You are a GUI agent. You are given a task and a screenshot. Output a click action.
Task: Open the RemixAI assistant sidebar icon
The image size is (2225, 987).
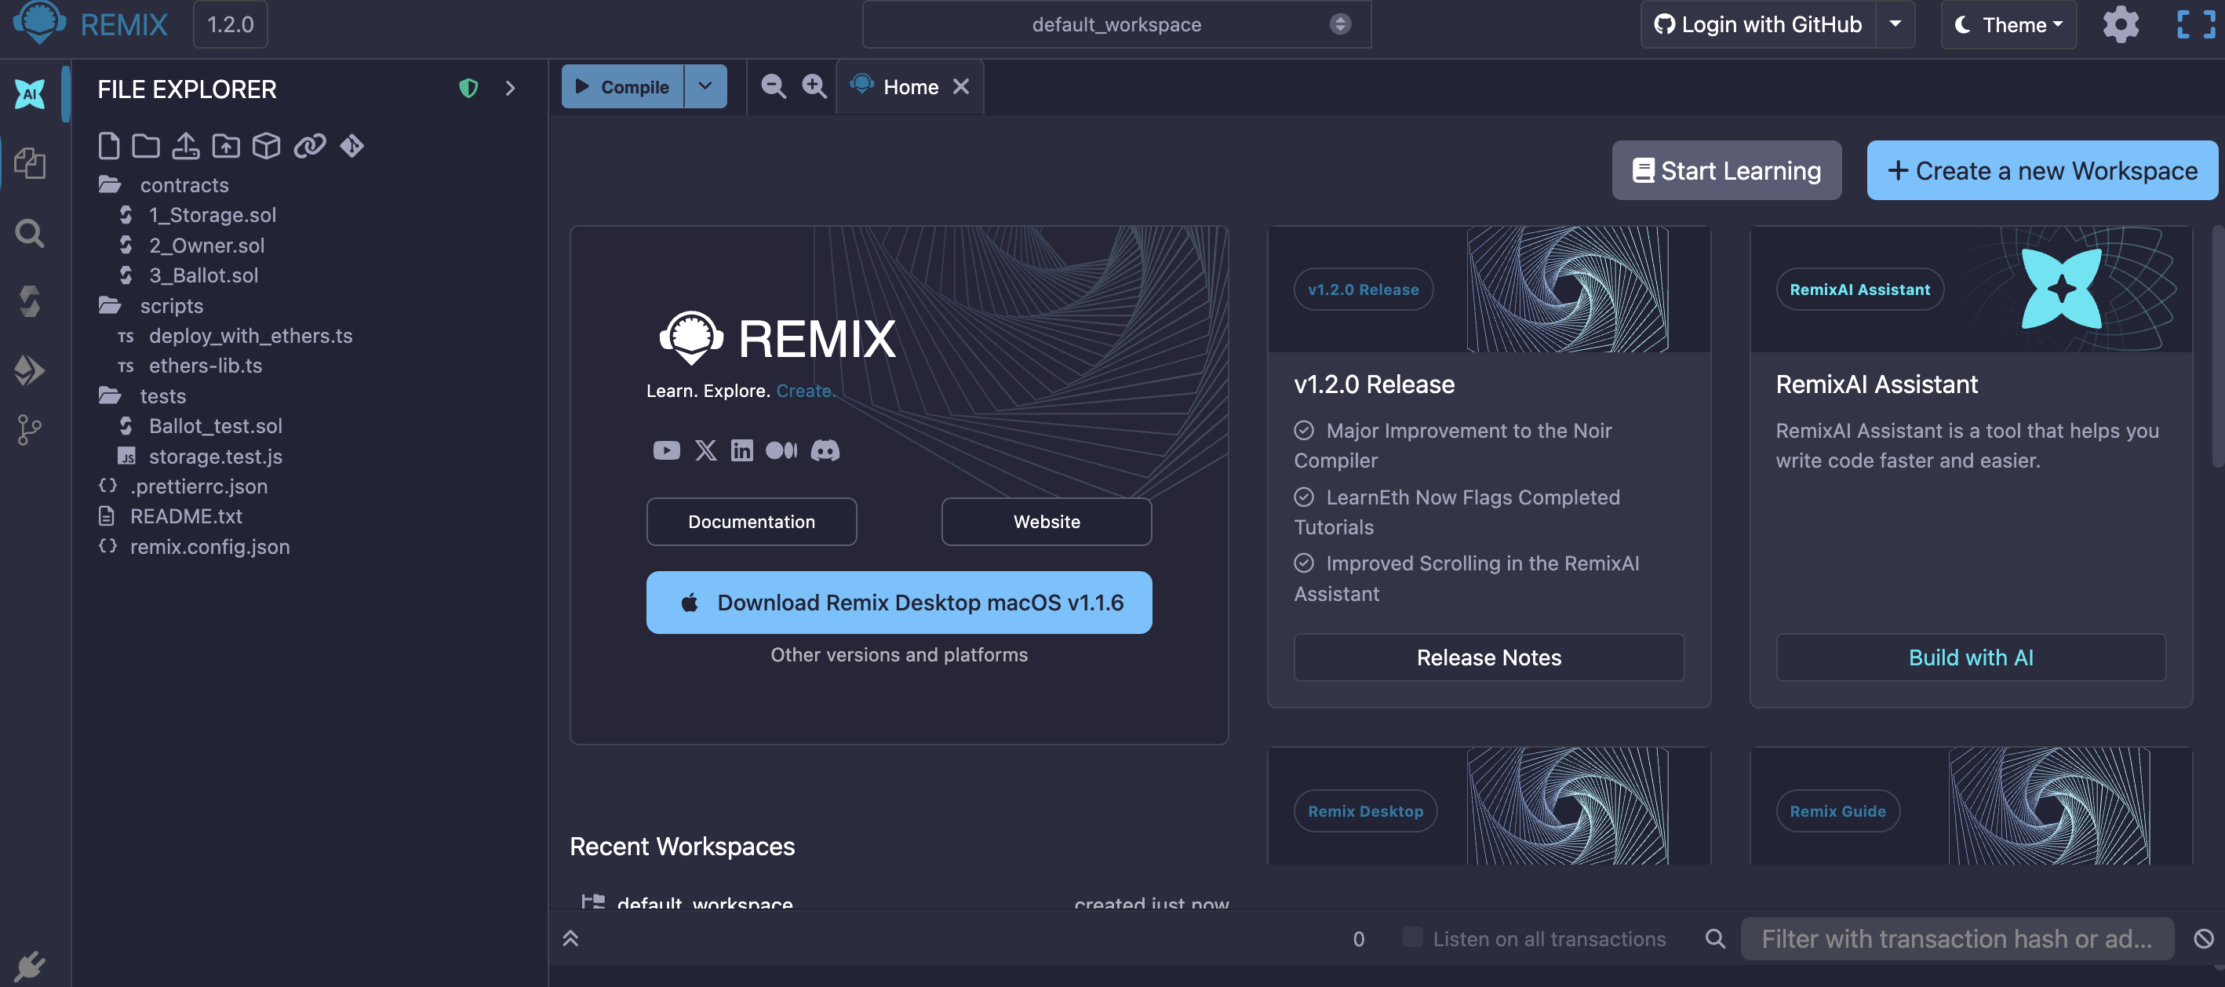click(29, 93)
